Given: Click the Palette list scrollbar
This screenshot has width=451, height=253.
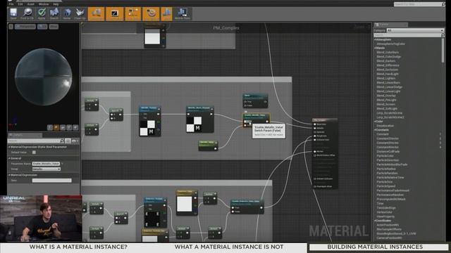Looking at the screenshot, I should point(443,50).
